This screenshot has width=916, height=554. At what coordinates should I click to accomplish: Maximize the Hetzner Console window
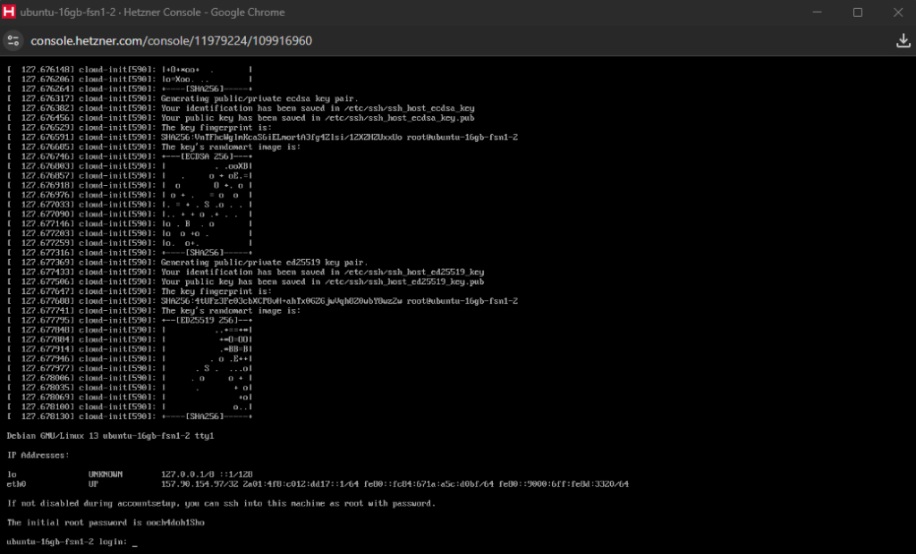tap(857, 13)
